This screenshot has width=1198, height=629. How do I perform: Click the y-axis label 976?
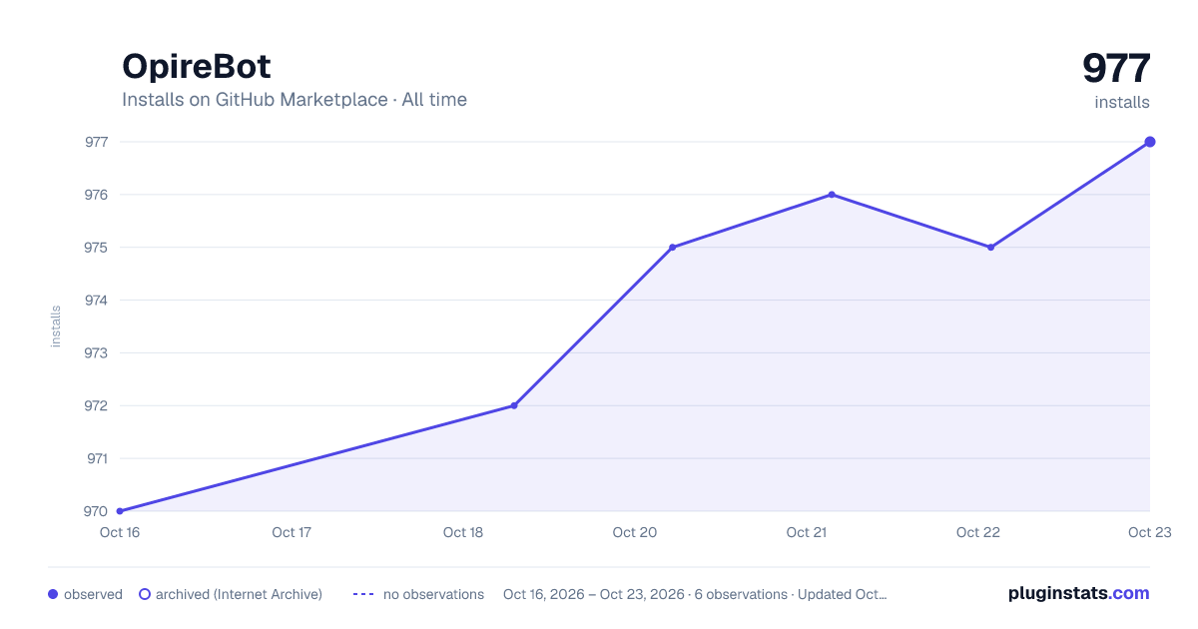coord(97,195)
